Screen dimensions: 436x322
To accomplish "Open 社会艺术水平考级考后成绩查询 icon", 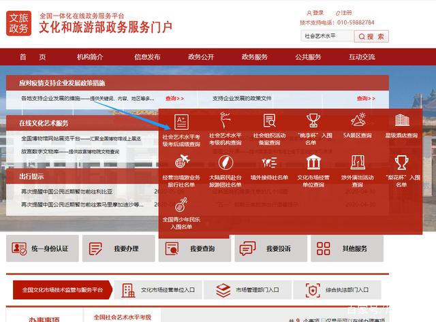I will click(181, 121).
